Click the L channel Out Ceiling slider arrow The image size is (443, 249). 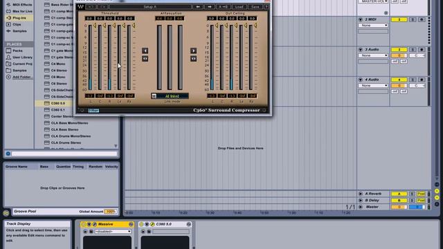[217, 26]
